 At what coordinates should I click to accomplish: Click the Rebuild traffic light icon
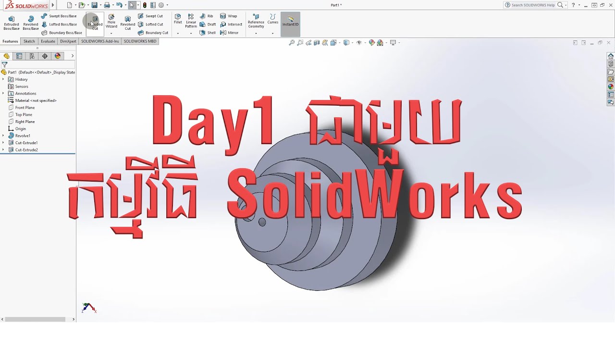145,5
